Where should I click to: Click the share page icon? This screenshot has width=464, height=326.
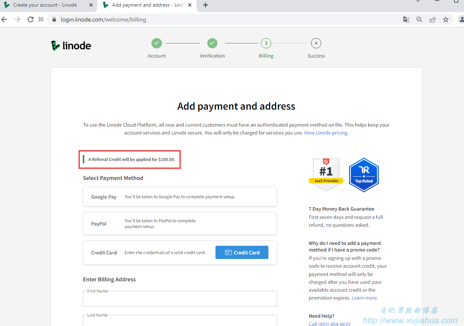433,19
